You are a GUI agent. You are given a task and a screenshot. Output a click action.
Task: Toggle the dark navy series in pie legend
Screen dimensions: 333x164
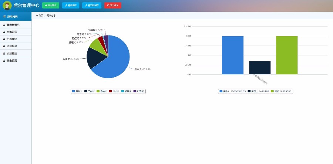click(x=89, y=91)
